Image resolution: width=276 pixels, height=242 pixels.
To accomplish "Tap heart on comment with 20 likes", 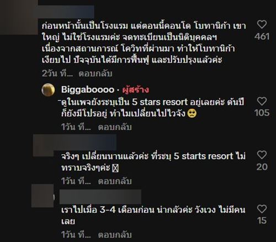I will point(262,155).
